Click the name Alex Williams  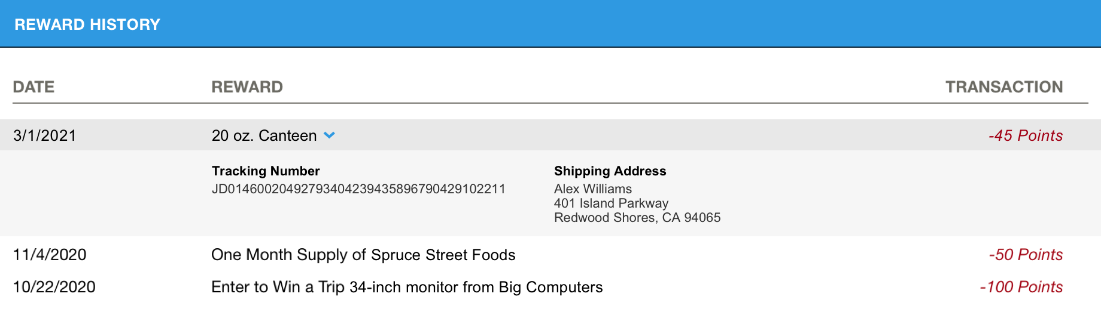point(592,189)
